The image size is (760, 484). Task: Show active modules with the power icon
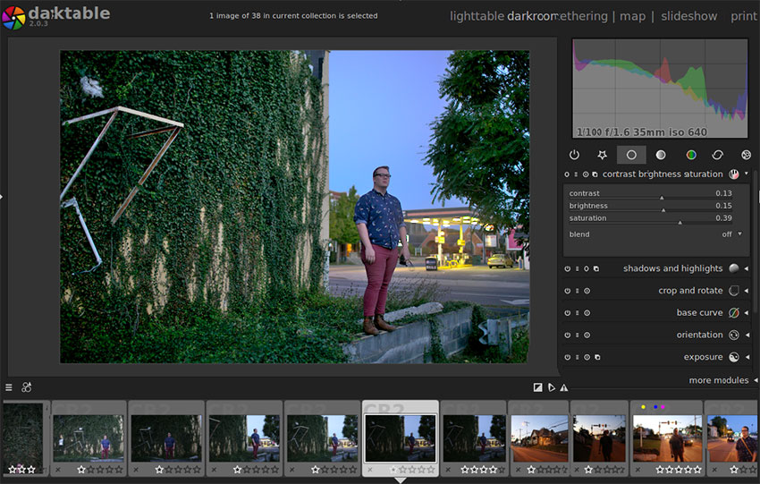574,155
